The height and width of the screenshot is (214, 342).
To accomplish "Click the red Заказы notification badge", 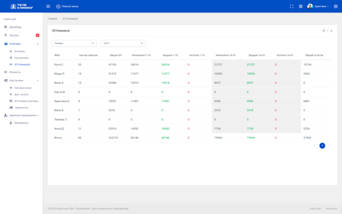I will (37, 35).
